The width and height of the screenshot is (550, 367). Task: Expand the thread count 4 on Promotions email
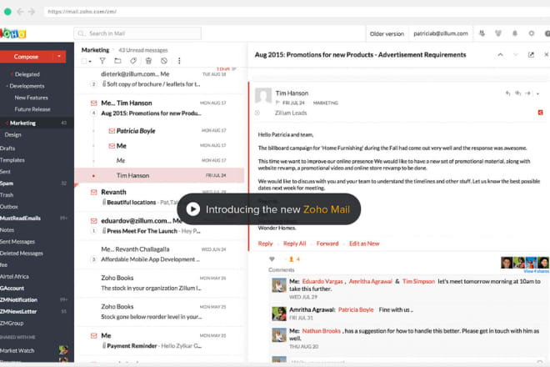[x=93, y=113]
